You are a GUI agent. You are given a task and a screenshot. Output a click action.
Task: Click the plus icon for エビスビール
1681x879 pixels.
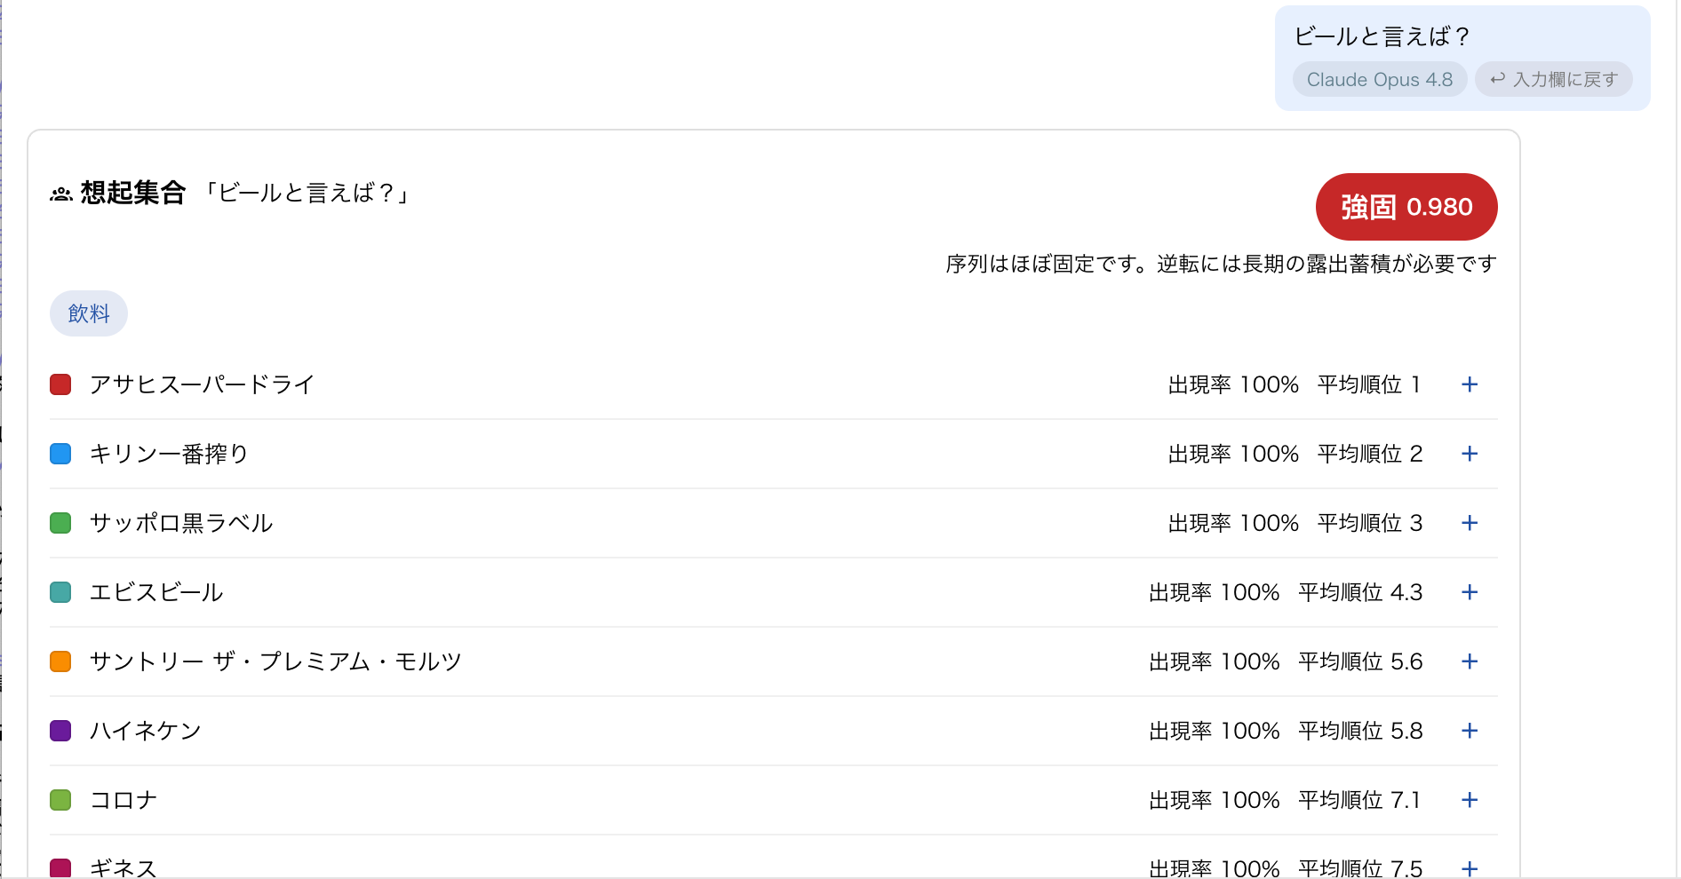(1470, 592)
